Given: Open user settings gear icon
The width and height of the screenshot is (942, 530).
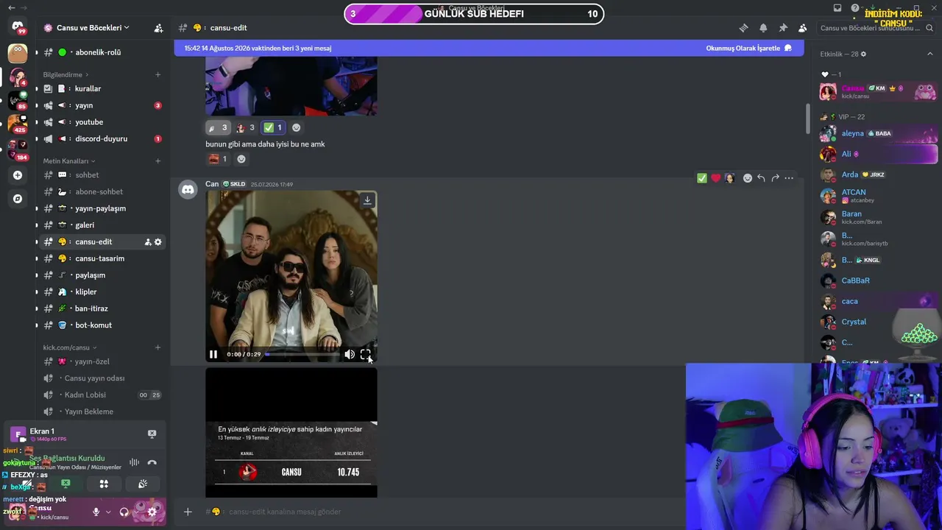Looking at the screenshot, I should pos(152,512).
